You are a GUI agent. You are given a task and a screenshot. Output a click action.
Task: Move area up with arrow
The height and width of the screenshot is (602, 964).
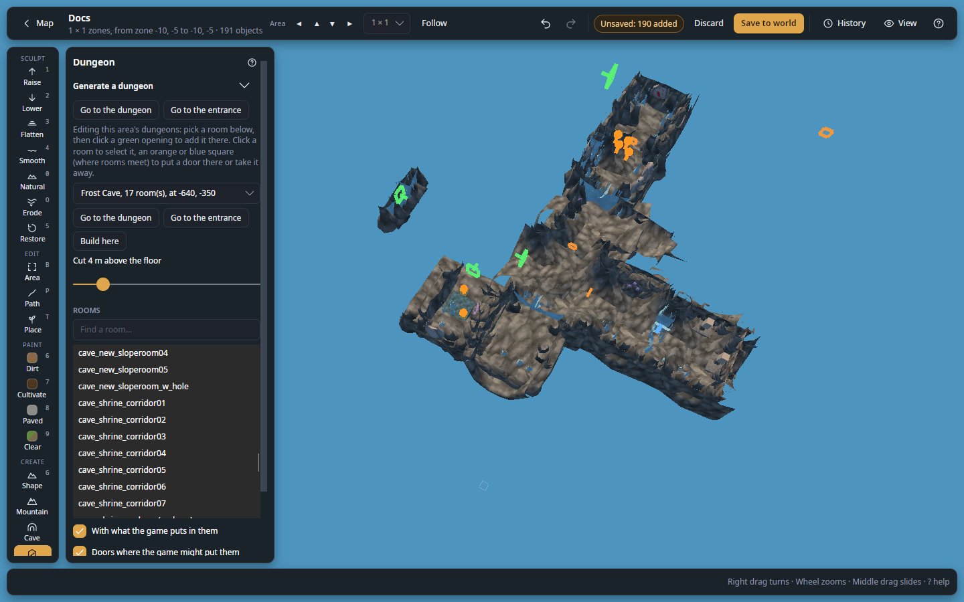tap(317, 23)
